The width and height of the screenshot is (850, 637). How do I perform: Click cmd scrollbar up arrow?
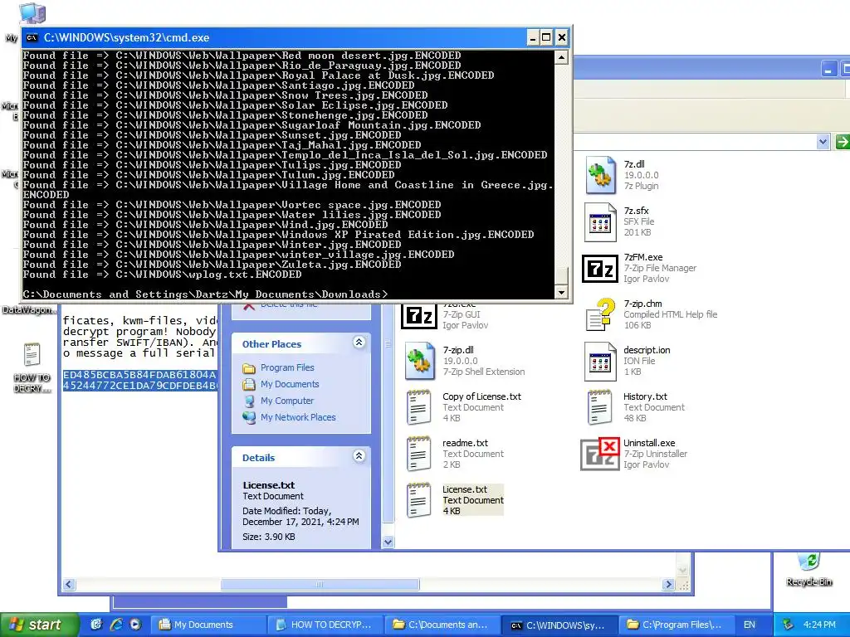coord(562,57)
